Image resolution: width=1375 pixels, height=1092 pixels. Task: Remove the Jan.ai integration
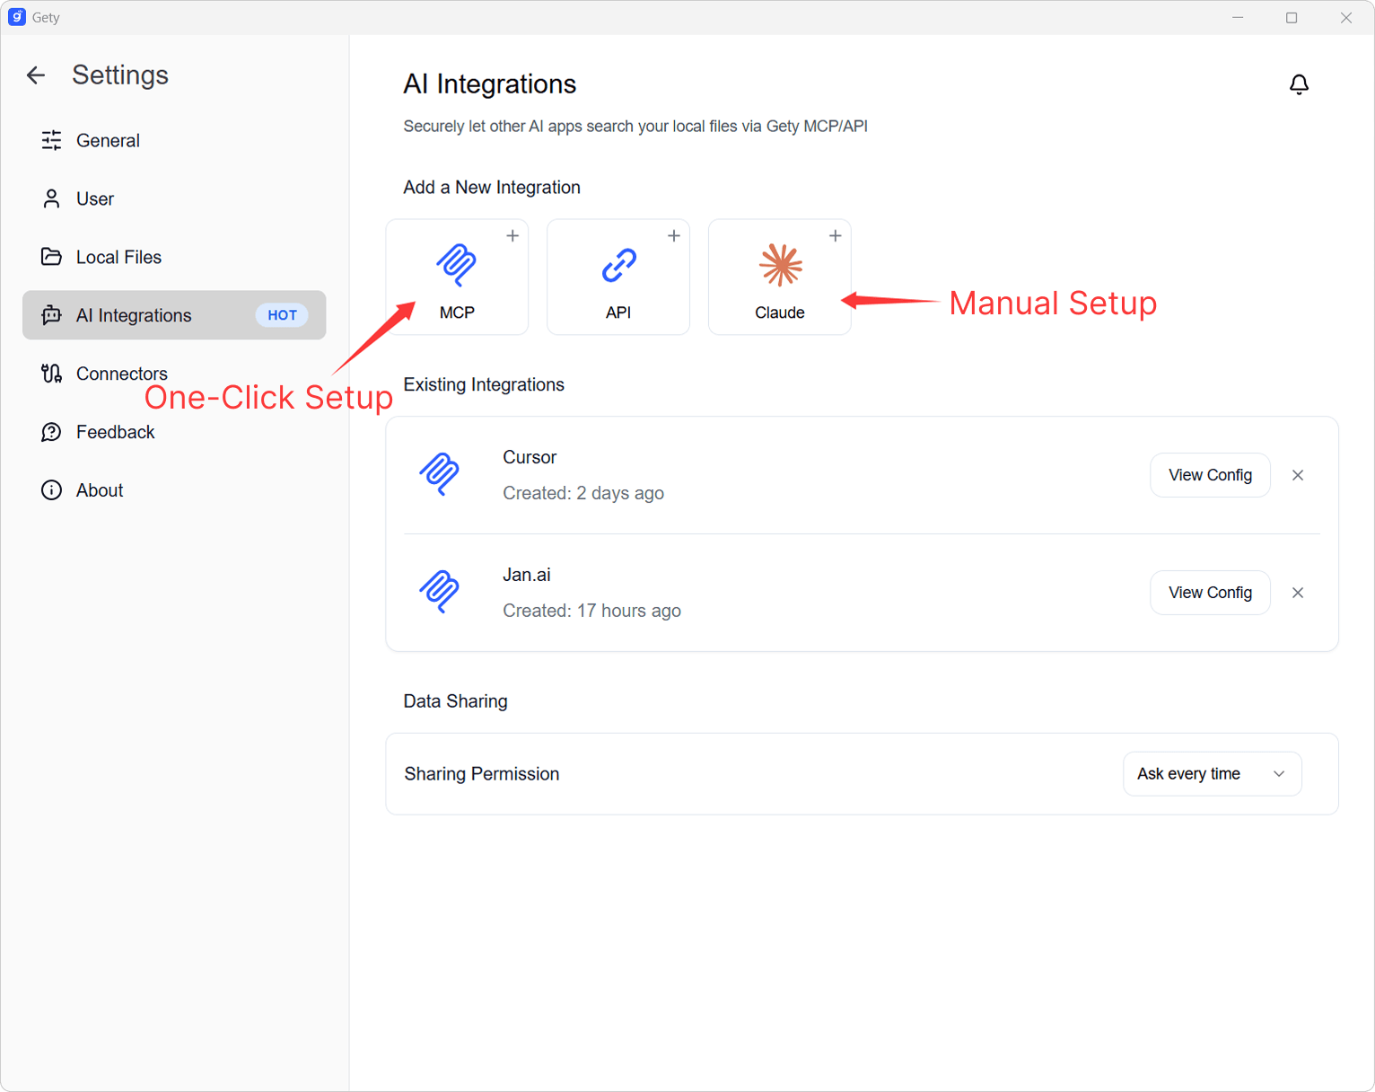(x=1298, y=593)
